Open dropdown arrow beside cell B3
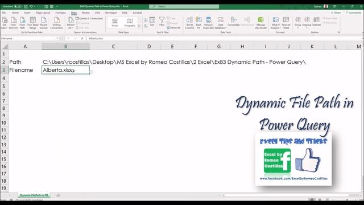The height and width of the screenshot is (205, 364). pos(92,72)
